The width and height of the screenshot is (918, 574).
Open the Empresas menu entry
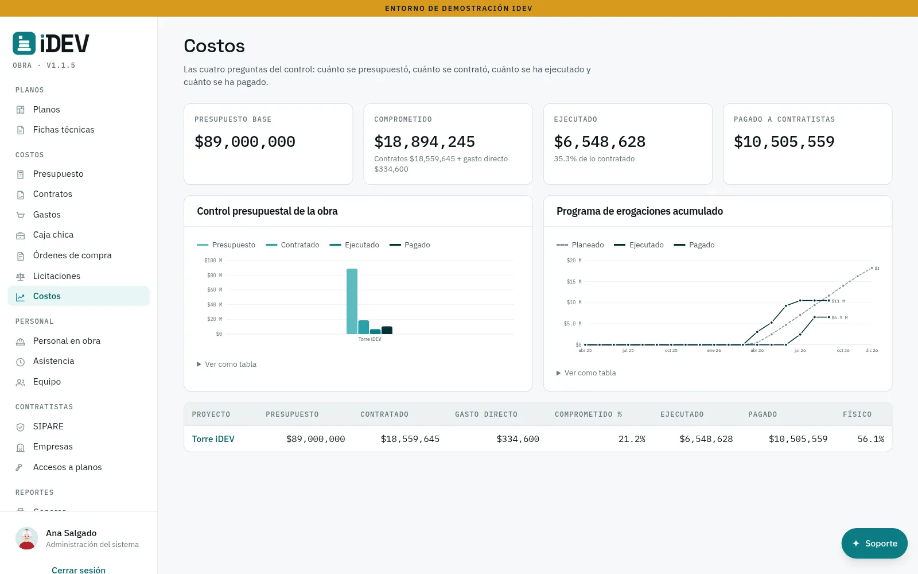(79, 447)
